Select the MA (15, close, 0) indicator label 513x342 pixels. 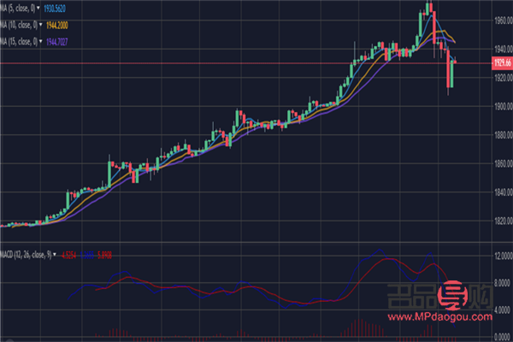pyautogui.click(x=19, y=42)
